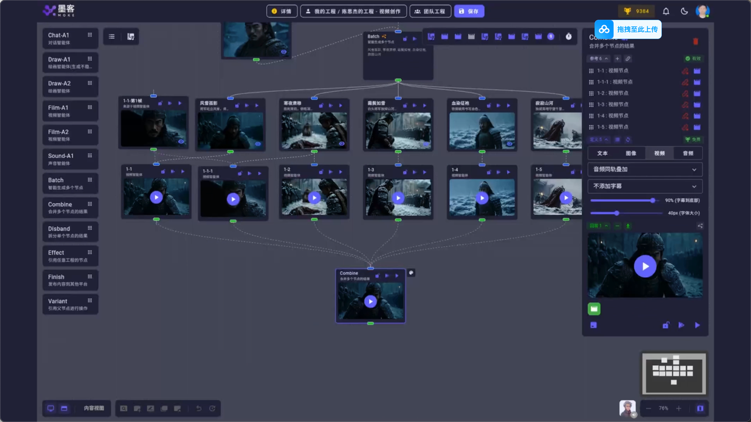Viewport: 751px width, 422px height.
Task: Toggle dark mode with the moon icon
Action: click(x=684, y=11)
